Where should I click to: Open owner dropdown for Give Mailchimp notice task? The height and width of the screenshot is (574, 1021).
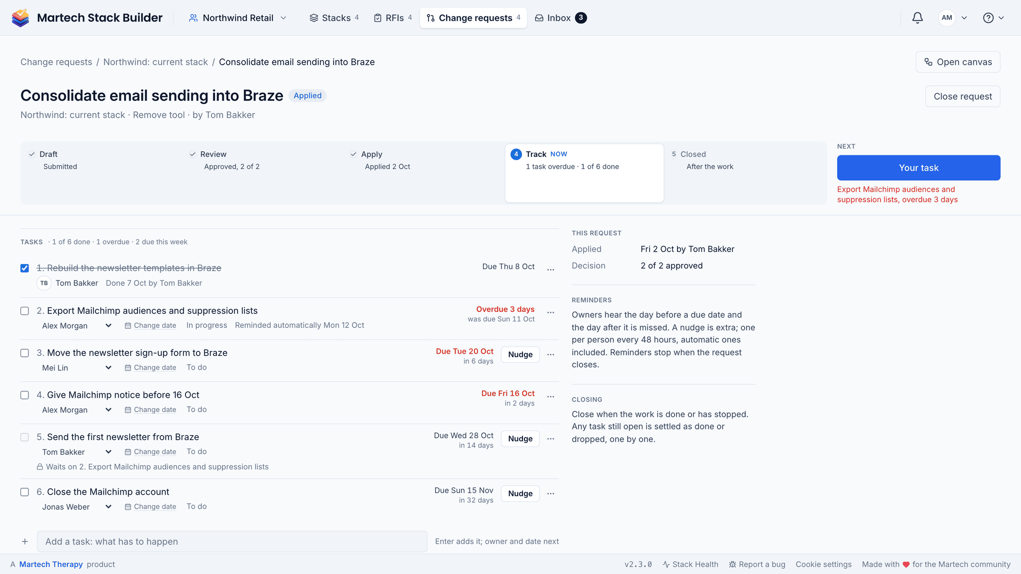coord(76,410)
